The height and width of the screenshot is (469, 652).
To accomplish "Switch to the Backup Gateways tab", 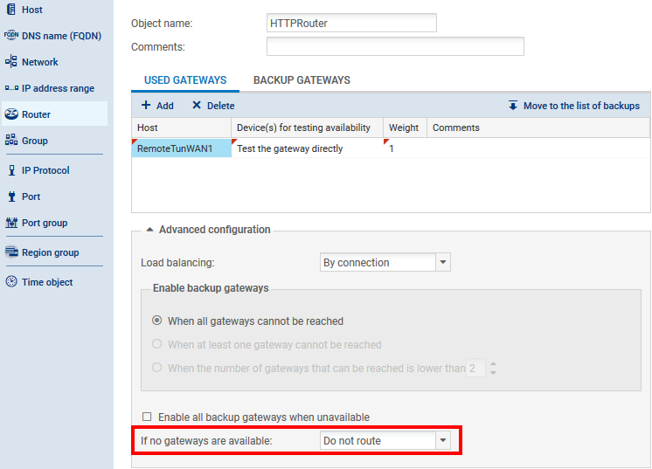I will [x=302, y=80].
